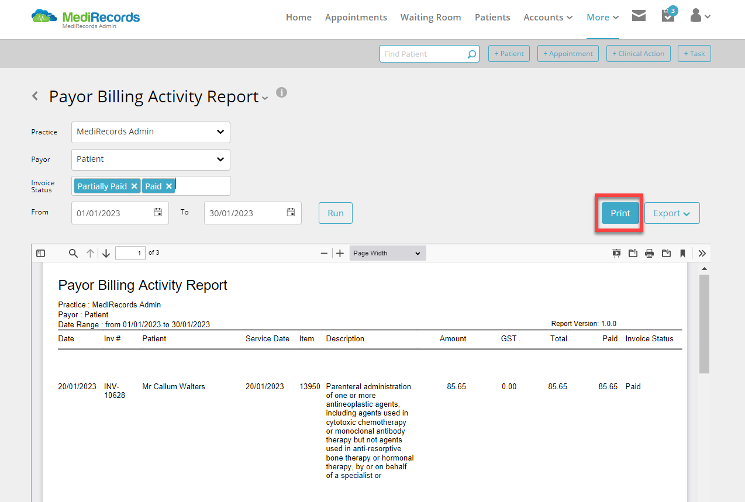The width and height of the screenshot is (745, 502).
Task: Click the invoice number INV-10628
Action: coord(115,391)
